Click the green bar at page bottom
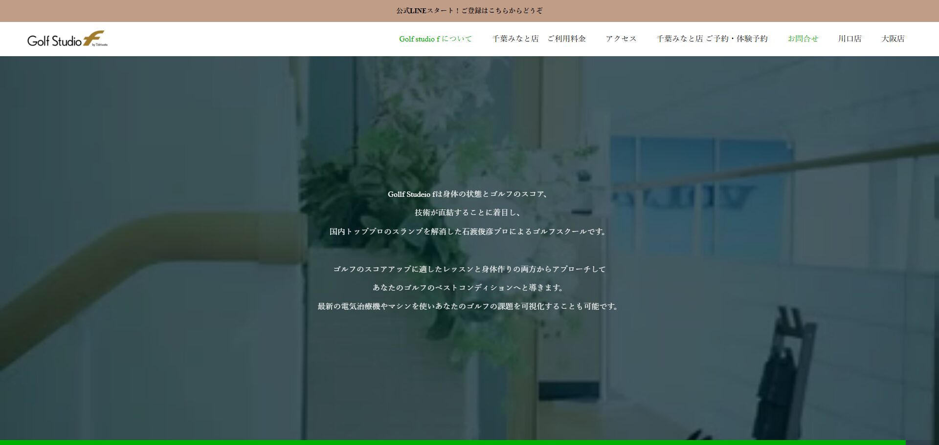The width and height of the screenshot is (939, 445). pyautogui.click(x=452, y=443)
